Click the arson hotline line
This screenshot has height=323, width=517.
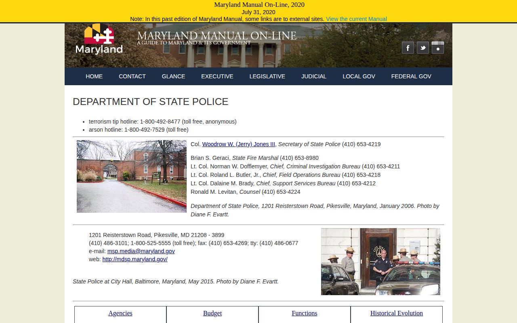(x=139, y=130)
